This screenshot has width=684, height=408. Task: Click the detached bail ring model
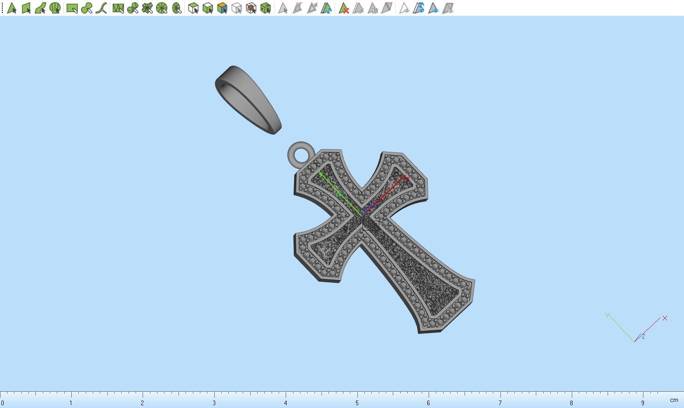(x=248, y=100)
